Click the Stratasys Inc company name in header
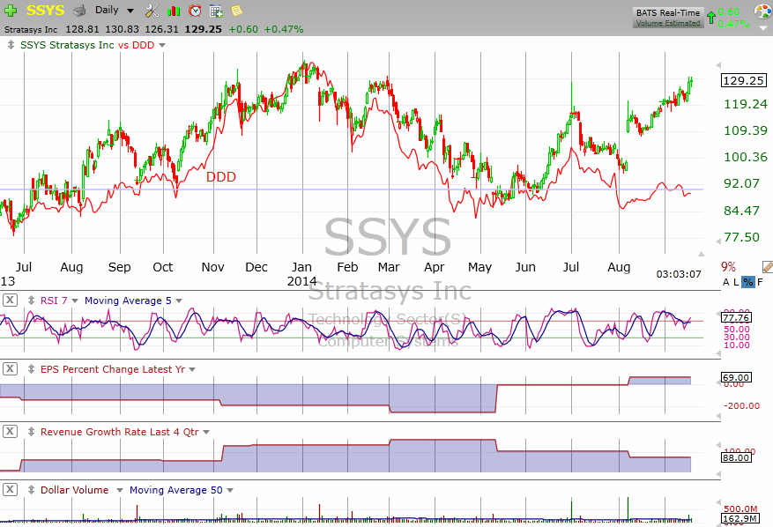Image resolution: width=773 pixels, height=527 pixels. coord(31,30)
